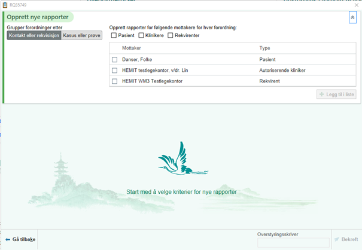Focus the Overstyringsskriver input field
Image resolution: width=362 pixels, height=250 pixels.
(293, 243)
